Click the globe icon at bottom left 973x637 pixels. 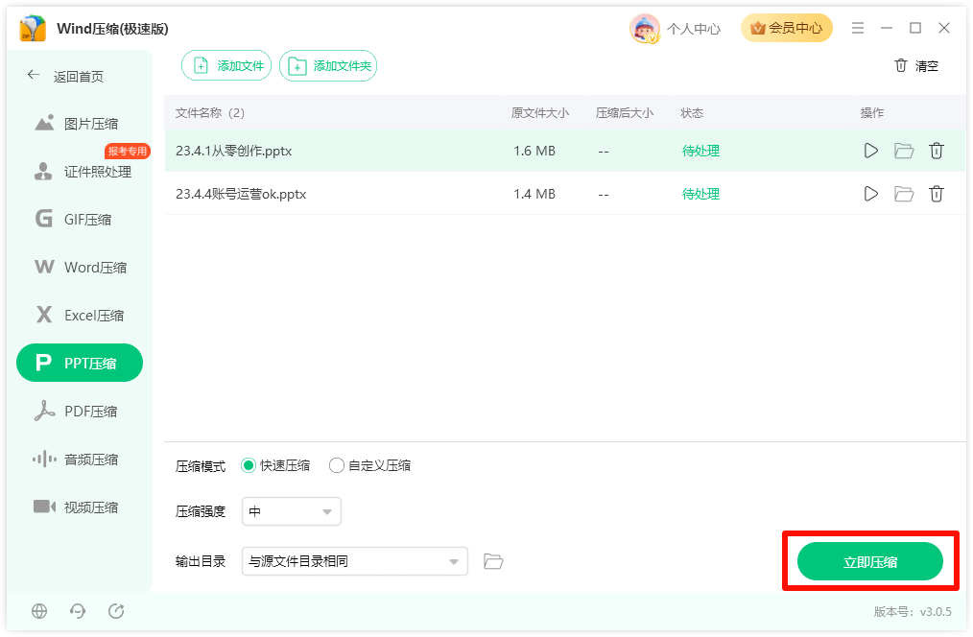[39, 611]
